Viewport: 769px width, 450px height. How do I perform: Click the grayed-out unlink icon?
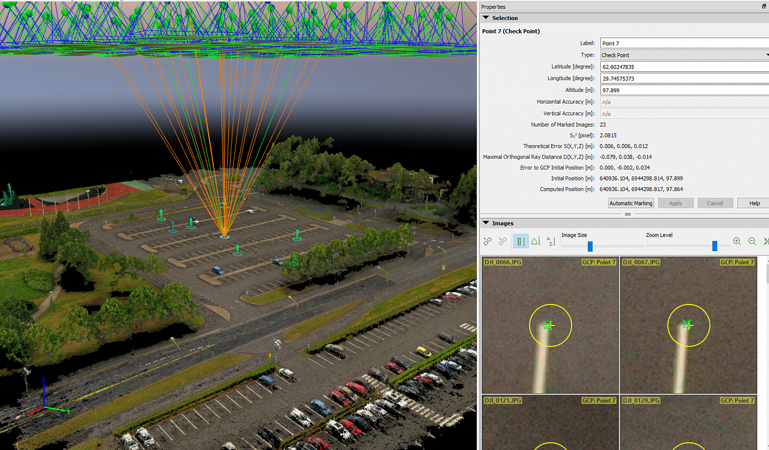(503, 241)
